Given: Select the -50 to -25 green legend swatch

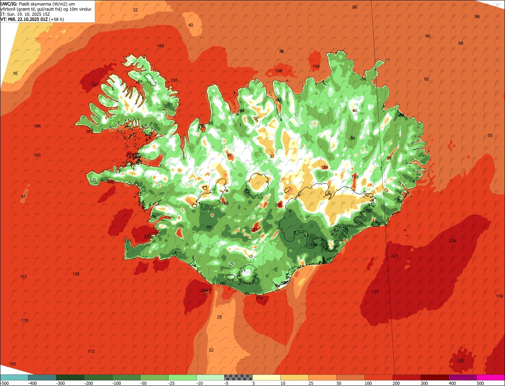Looking at the screenshot, I should click(154, 377).
